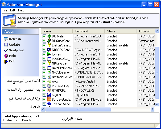This screenshot has height=129, width=161.
Task: Click the Verify List action label
Action: pos(16,50)
